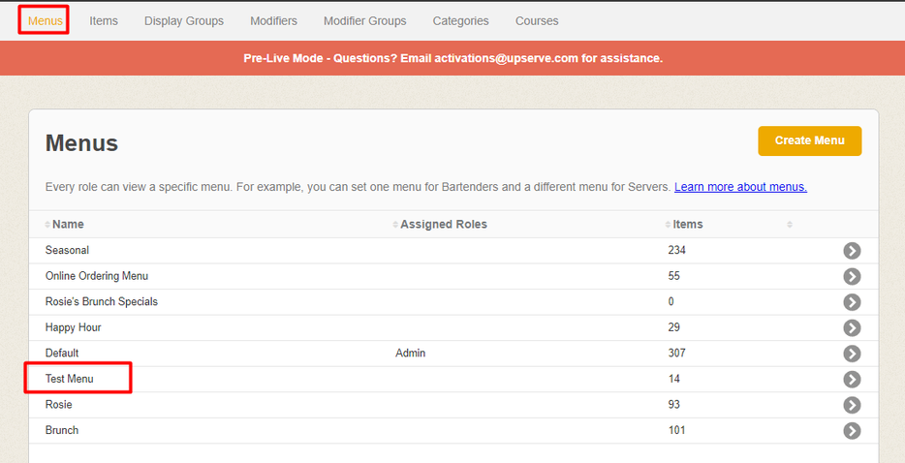
Task: Sort by Assigned Roles column header
Action: tap(443, 225)
